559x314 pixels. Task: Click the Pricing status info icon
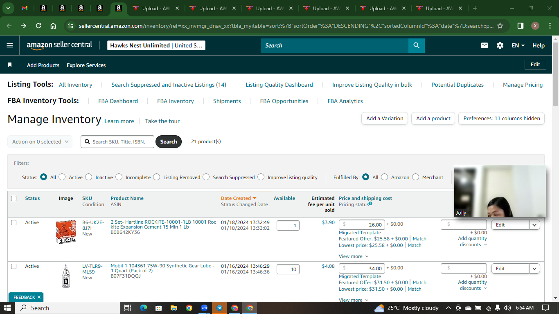pyautogui.click(x=370, y=204)
